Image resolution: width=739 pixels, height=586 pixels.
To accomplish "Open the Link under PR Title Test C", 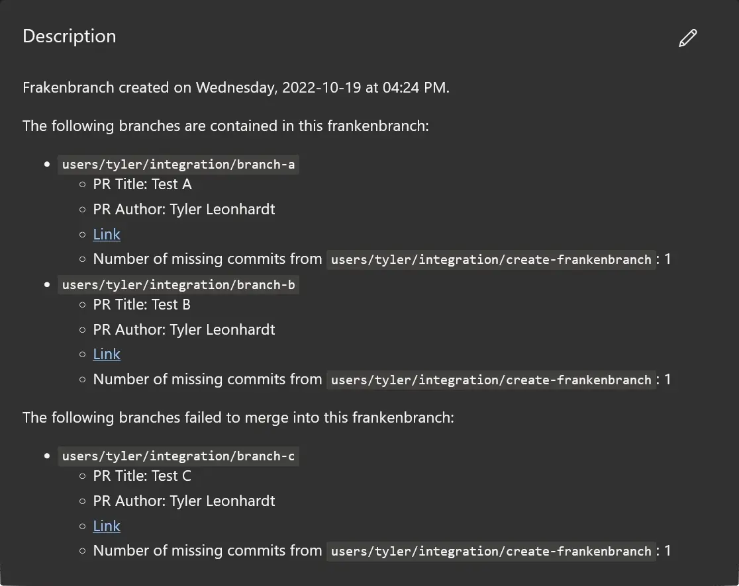I will tap(107, 526).
